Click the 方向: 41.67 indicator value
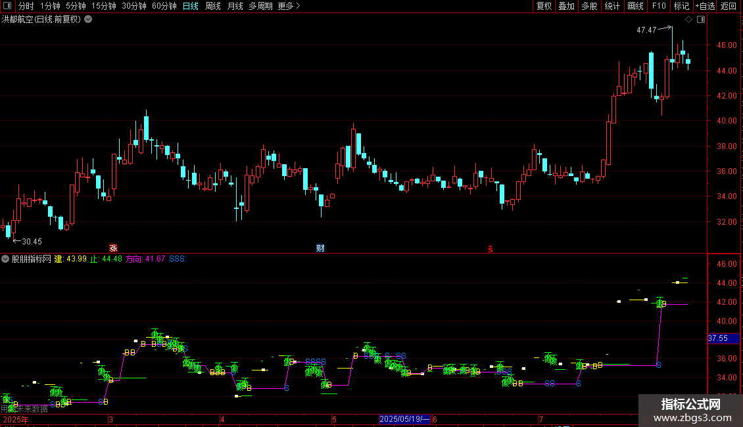Screen dimensions: 743x427 [145, 259]
